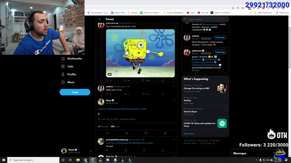Viewport: 291px width, 163px height.
Task: Share Maya's main tweet
Action: (x=166, y=133)
